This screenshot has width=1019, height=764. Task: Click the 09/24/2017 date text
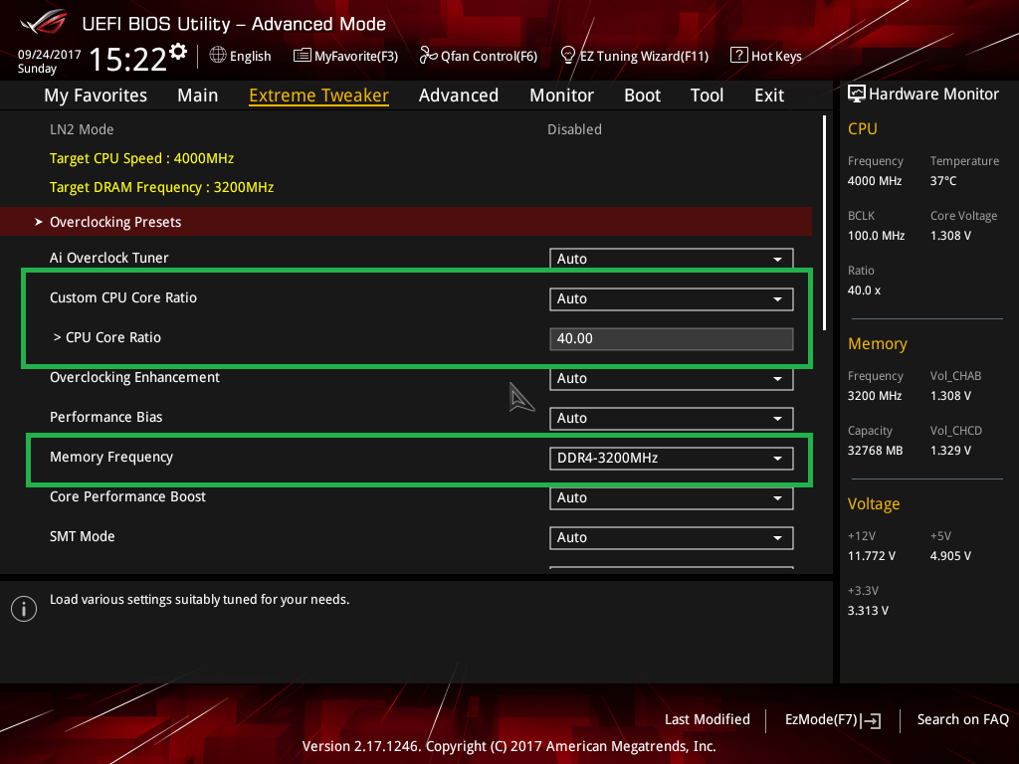pos(50,55)
